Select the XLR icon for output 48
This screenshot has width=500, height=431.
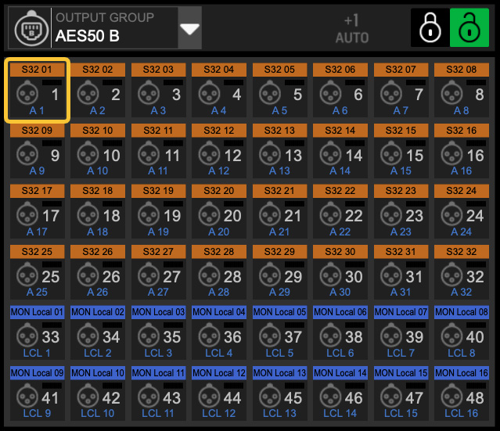pyautogui.click(x=451, y=397)
